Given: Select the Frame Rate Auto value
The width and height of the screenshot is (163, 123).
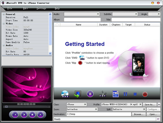Looking at the screenshot, I should 36,36.
